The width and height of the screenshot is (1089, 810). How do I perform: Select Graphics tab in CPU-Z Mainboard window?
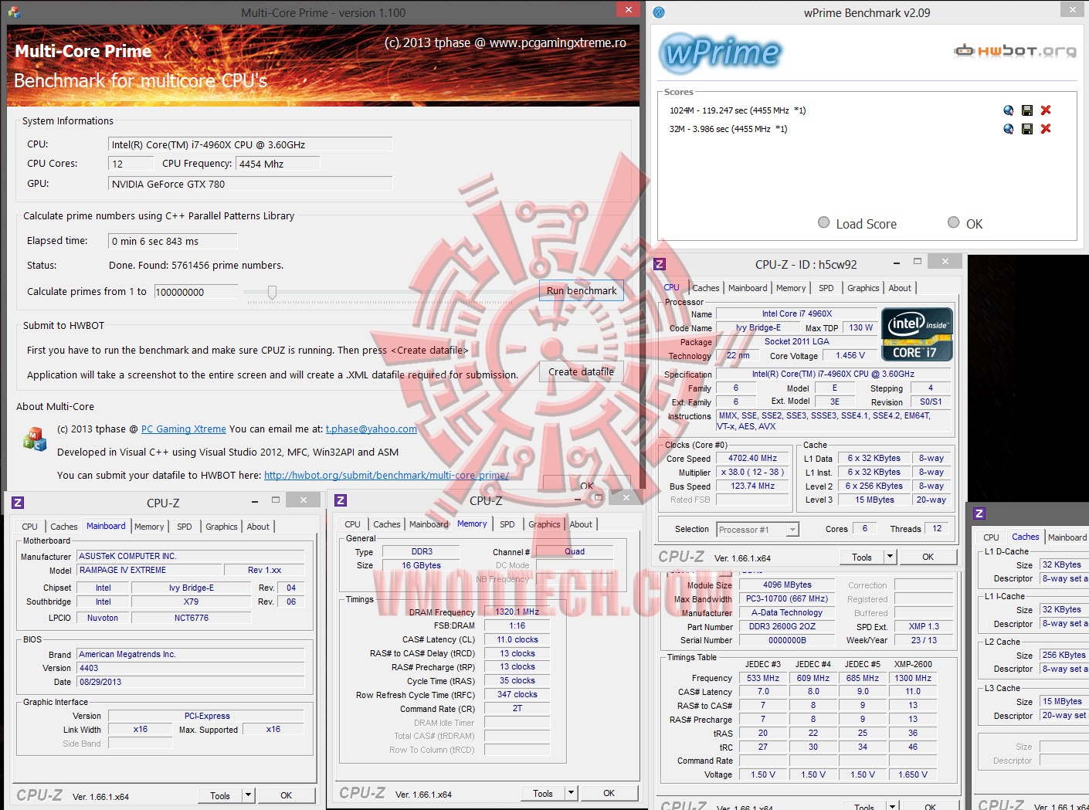[x=222, y=527]
